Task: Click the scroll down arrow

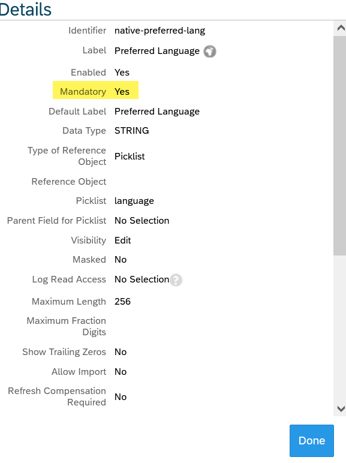Action: (x=341, y=408)
